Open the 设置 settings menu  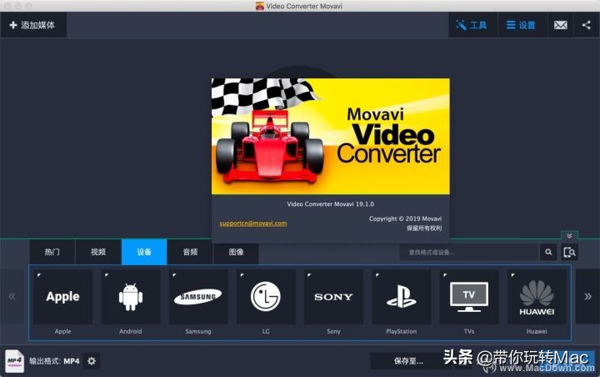pyautogui.click(x=522, y=25)
